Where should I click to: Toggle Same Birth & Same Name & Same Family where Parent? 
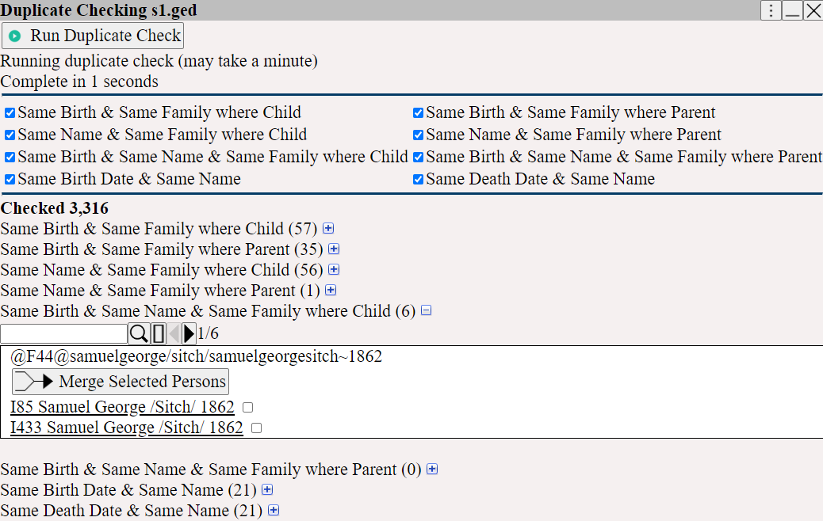coord(419,158)
